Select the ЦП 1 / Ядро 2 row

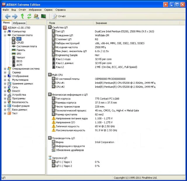[76, 166]
